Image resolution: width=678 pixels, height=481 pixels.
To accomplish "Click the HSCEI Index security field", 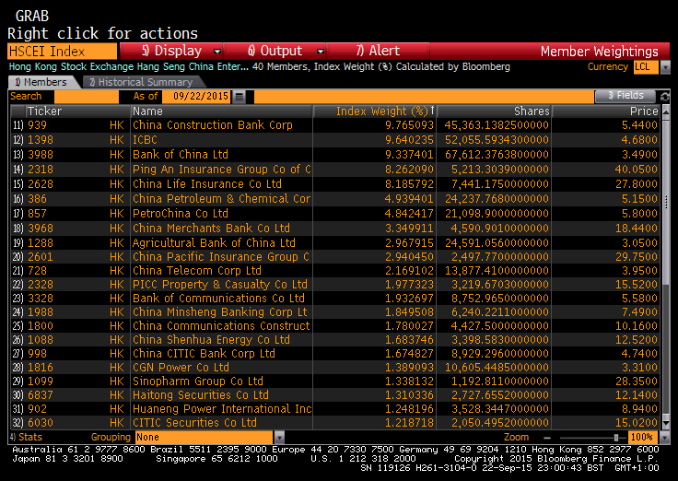I will pyautogui.click(x=63, y=51).
